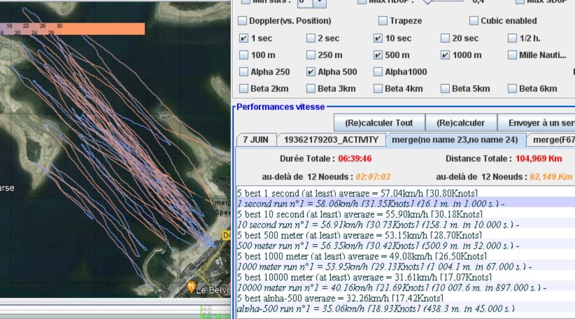
Task: Click the Durée Totale value 06:39:46
Action: (x=355, y=159)
